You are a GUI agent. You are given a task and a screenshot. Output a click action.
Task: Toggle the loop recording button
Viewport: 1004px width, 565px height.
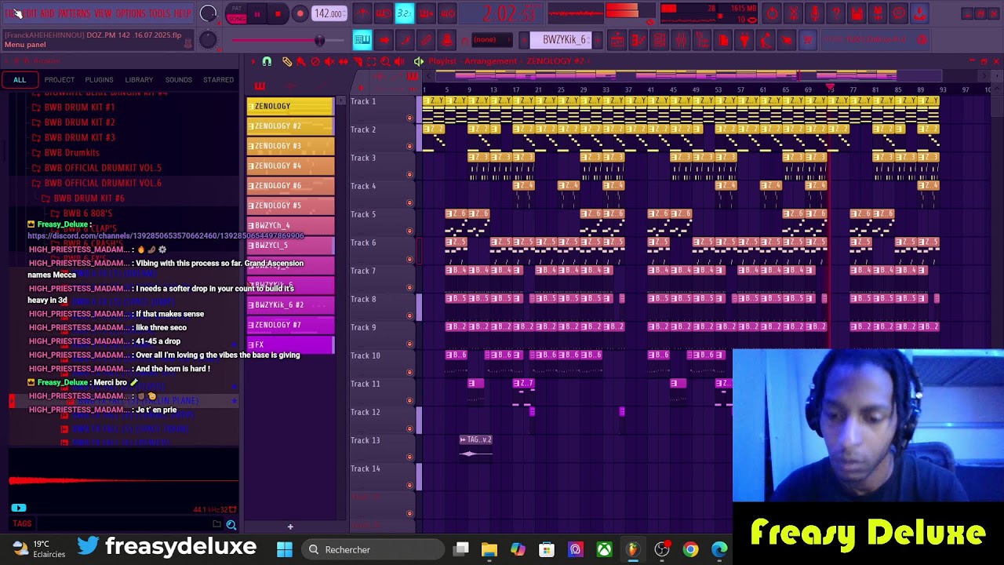(x=447, y=13)
